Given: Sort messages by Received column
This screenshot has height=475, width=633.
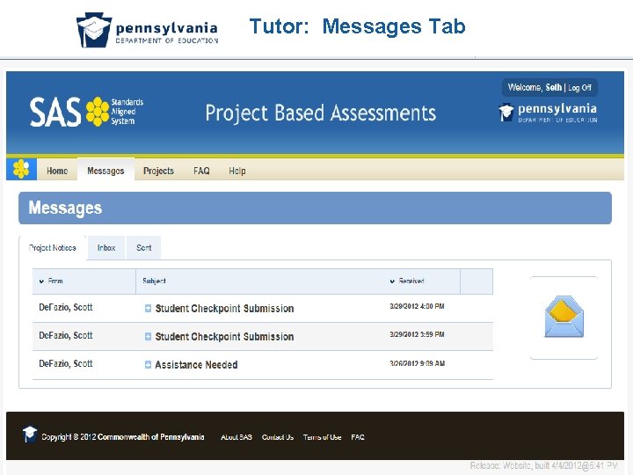Looking at the screenshot, I should [x=407, y=281].
